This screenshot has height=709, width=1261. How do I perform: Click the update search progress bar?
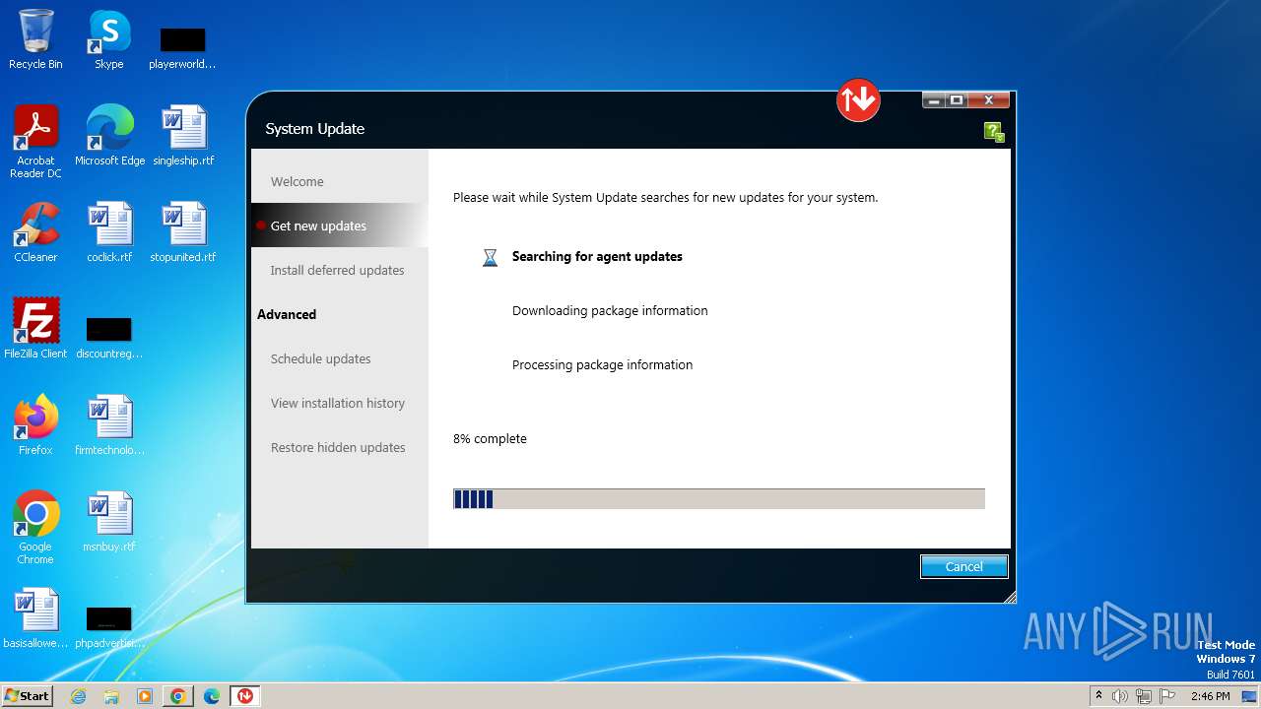[719, 499]
